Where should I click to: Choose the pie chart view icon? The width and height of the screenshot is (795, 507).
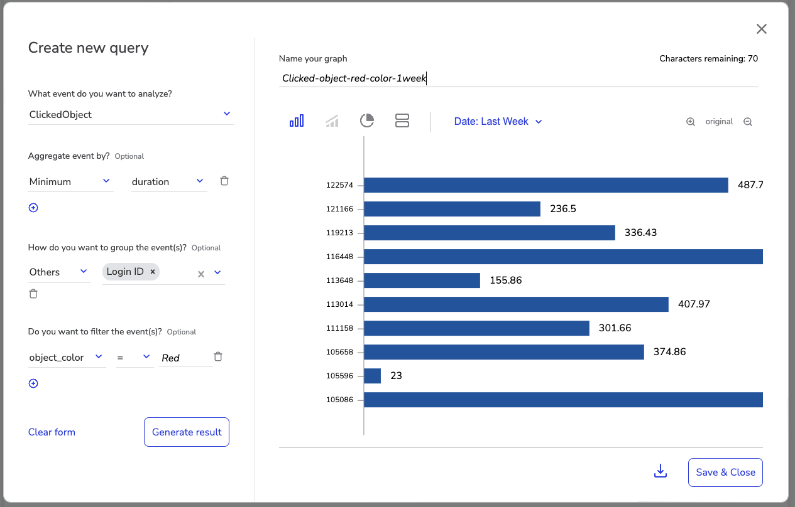(367, 121)
